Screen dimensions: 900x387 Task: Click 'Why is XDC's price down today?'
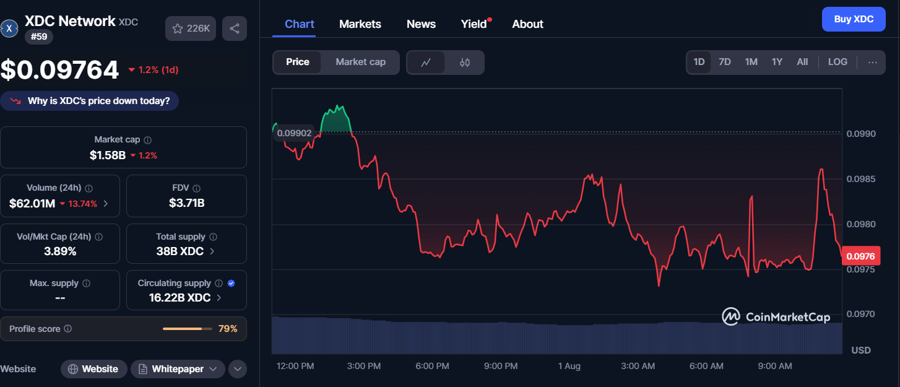(x=90, y=101)
